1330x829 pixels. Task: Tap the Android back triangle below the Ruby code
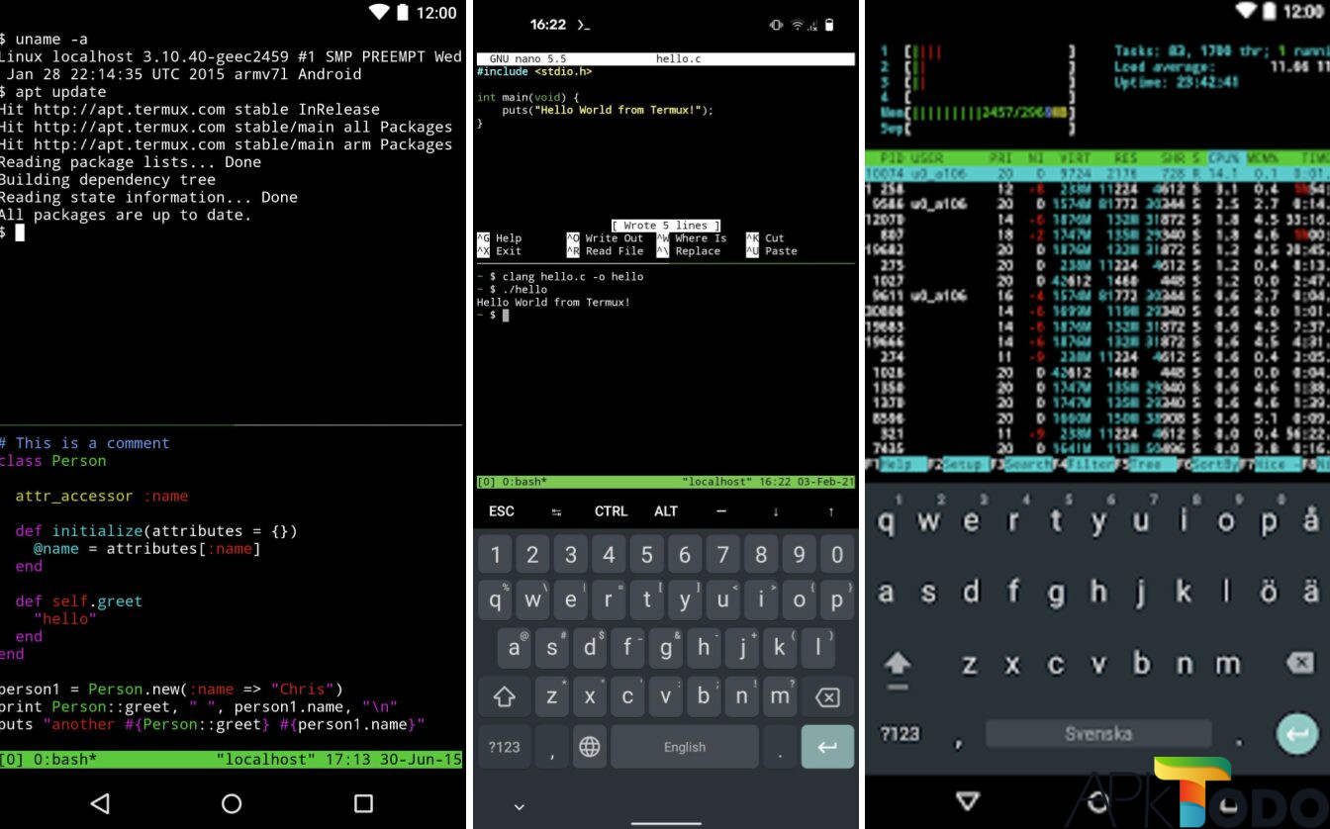click(100, 803)
